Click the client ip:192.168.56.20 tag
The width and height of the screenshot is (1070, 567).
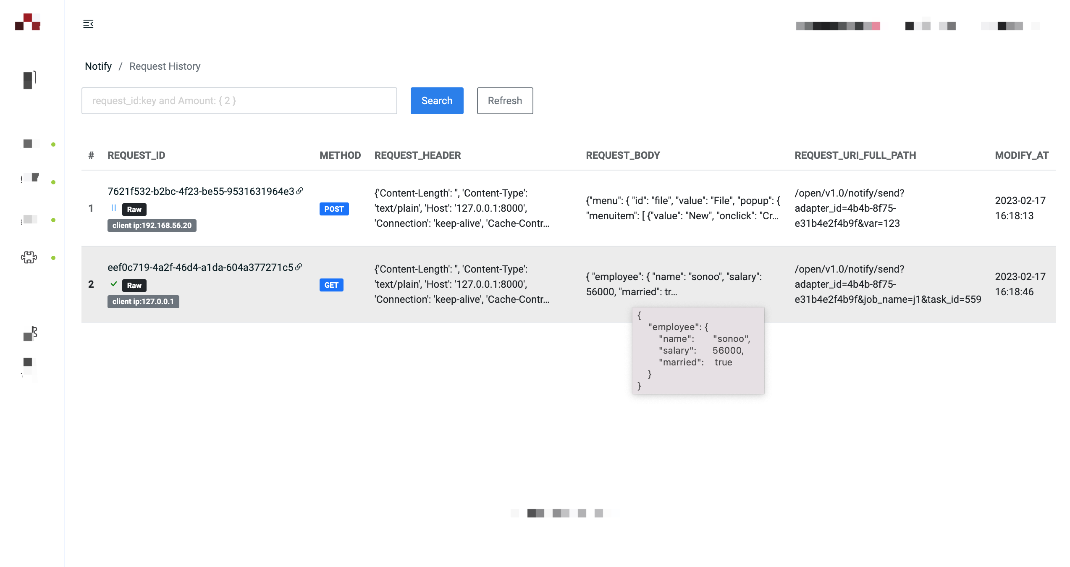coord(152,226)
